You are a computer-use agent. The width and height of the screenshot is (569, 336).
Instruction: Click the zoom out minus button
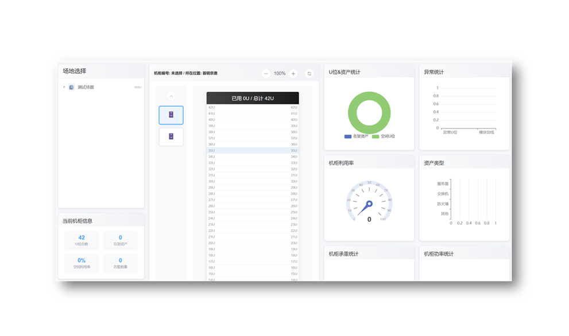266,73
